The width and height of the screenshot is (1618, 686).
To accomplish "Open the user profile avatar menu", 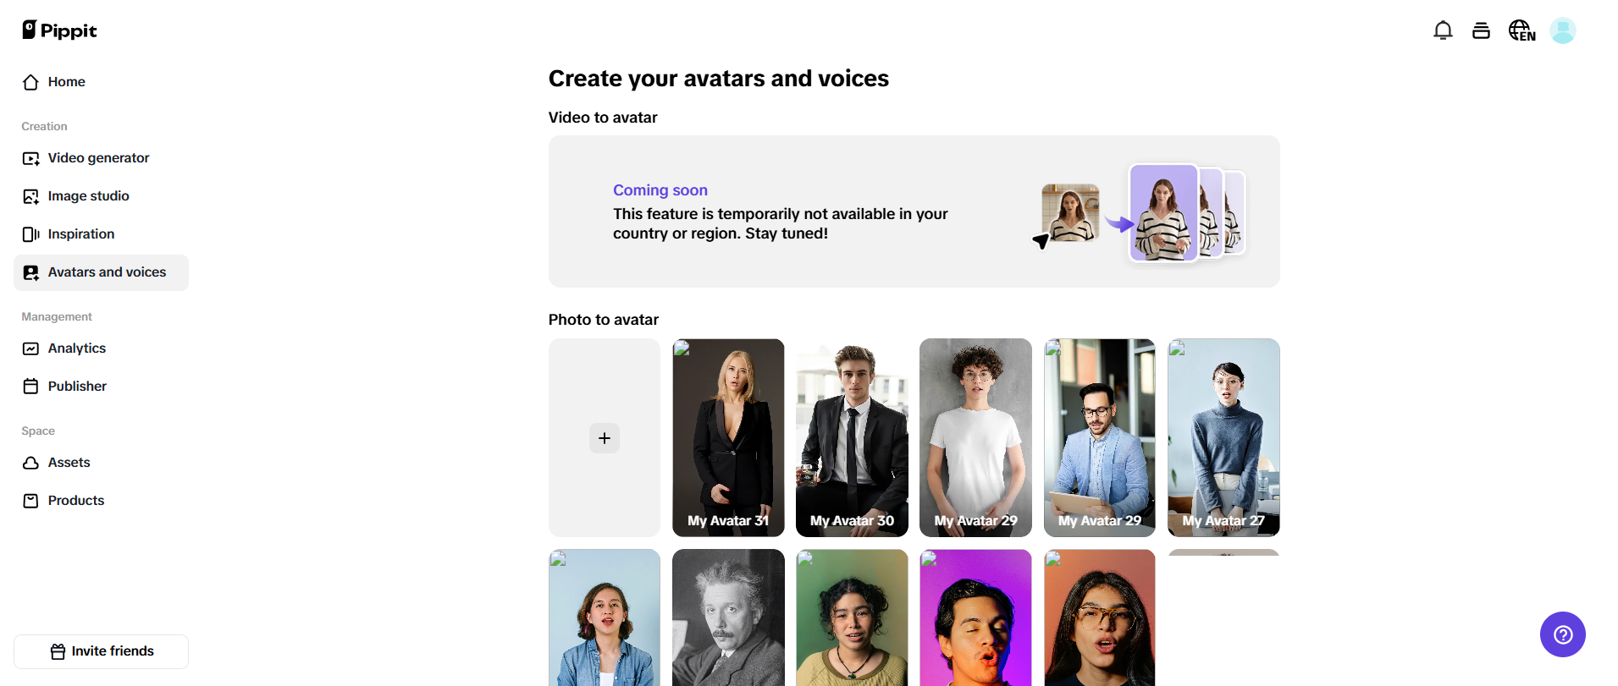I will 1562,31.
